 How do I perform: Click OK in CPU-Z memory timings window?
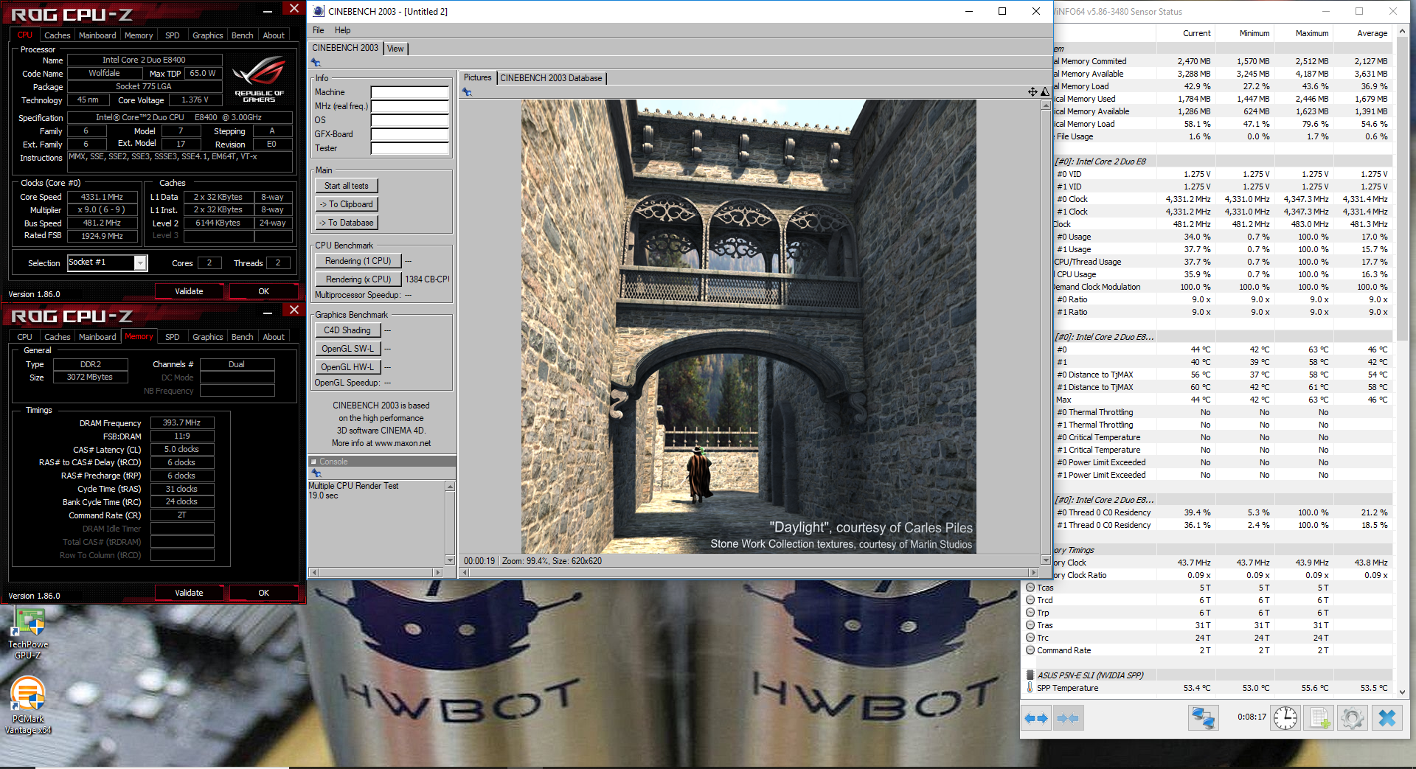[263, 593]
